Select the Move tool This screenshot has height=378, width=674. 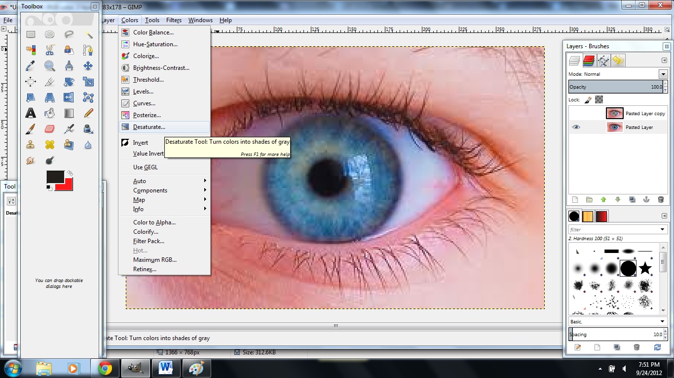pos(88,66)
